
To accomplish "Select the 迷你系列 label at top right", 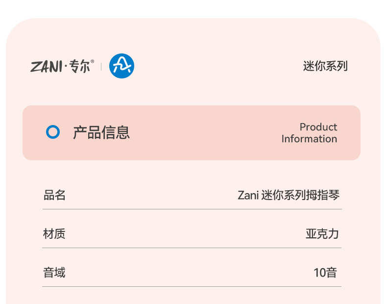I will [325, 66].
